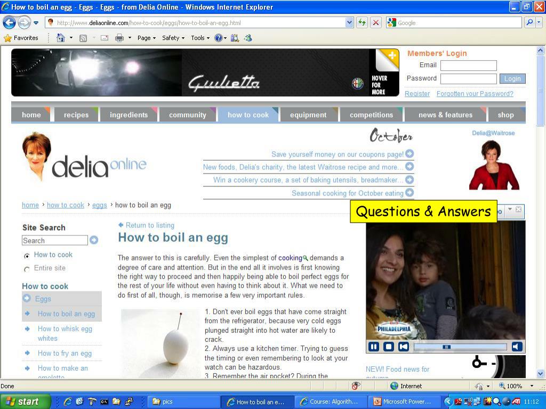The height and width of the screenshot is (409, 546).
Task: Open search provider options dropdown
Action: pyautogui.click(x=539, y=22)
